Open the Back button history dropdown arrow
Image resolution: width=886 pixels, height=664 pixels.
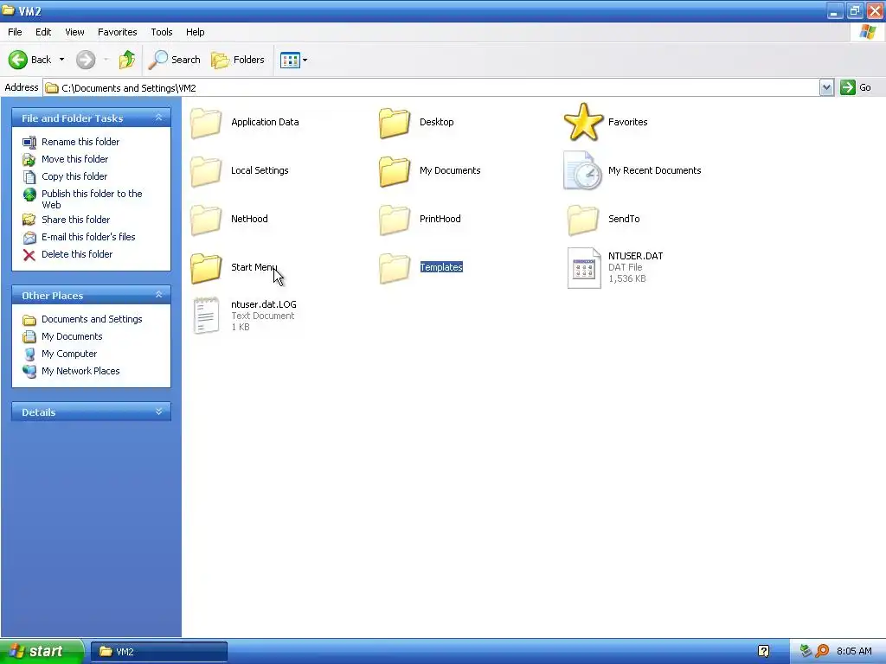[61, 60]
